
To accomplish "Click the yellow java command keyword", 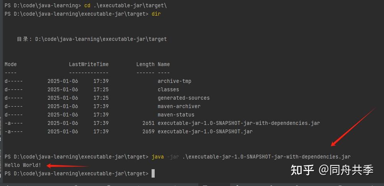I will 158,157.
